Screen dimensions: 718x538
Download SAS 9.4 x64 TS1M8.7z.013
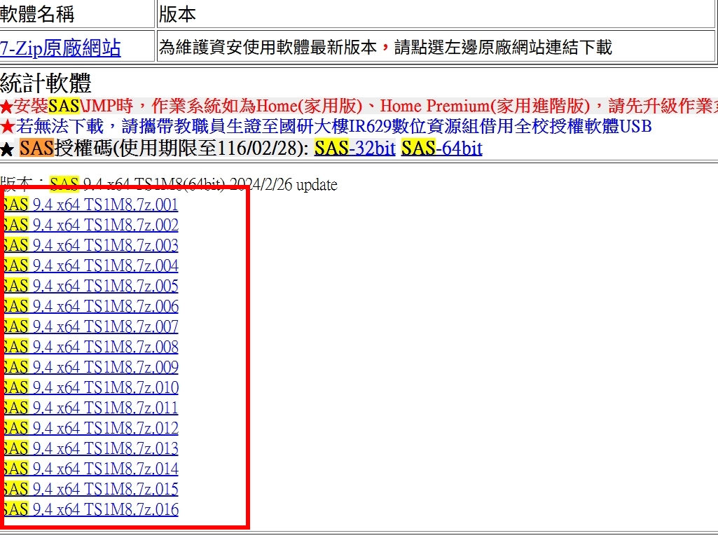coord(91,448)
